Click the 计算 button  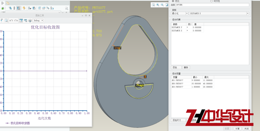coord(237,128)
